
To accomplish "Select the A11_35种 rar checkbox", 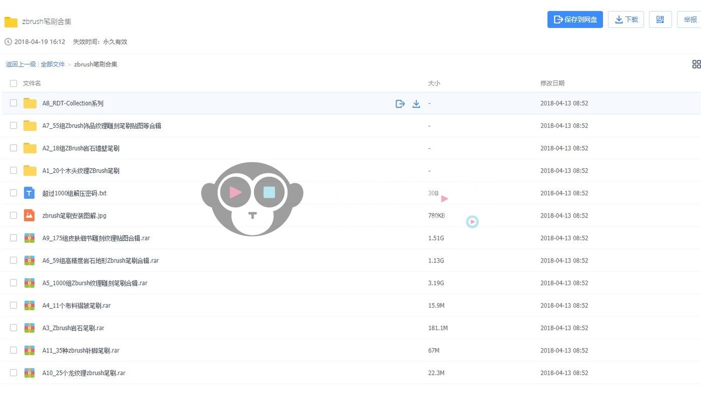I will 13,350.
